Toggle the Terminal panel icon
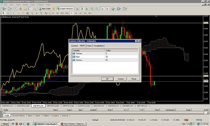This screenshot has height=126, width=210. pos(30,9)
